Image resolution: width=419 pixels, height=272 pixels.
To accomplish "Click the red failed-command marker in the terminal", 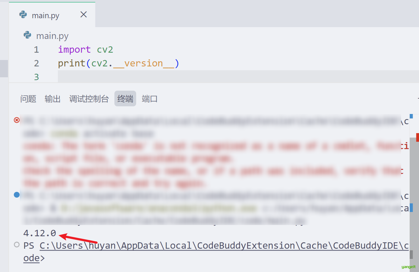I will pyautogui.click(x=17, y=120).
